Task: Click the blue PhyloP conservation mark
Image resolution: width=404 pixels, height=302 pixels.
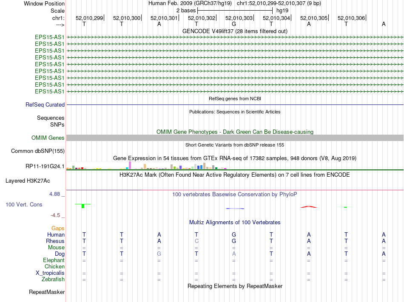Action: pyautogui.click(x=235, y=209)
